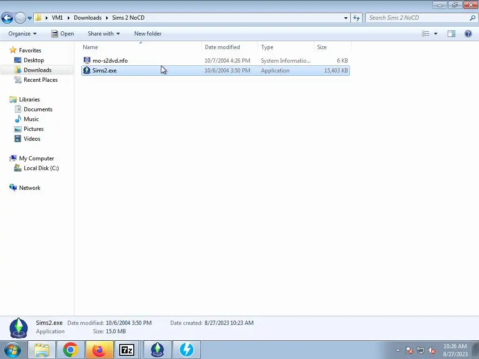Open the address bar history dropdown
The height and width of the screenshot is (359, 479).
(x=346, y=18)
